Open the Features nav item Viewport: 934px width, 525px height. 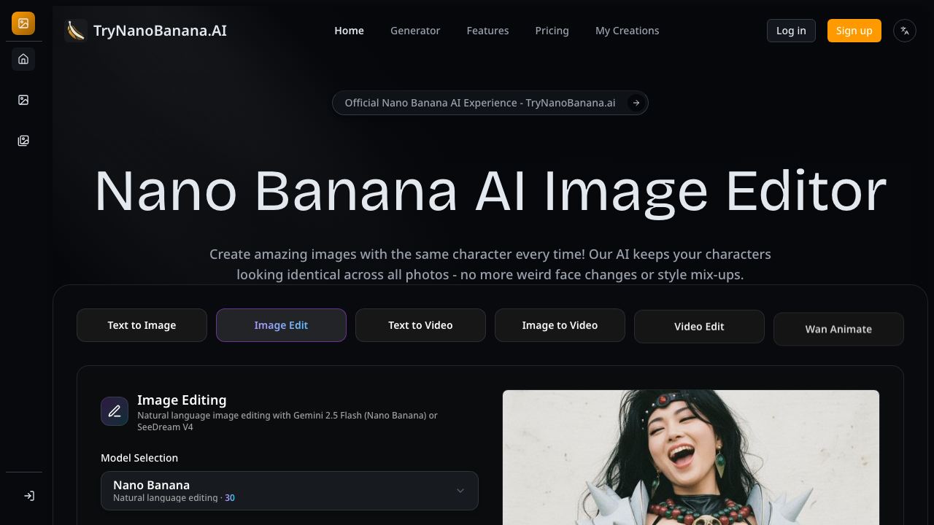487,31
